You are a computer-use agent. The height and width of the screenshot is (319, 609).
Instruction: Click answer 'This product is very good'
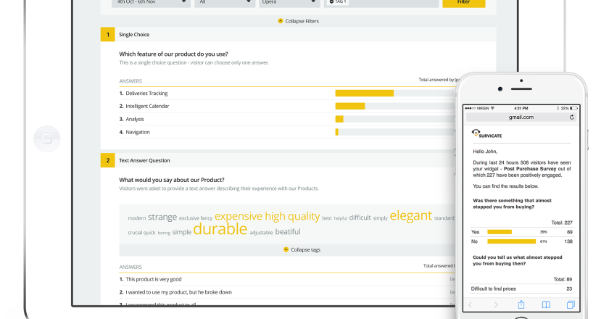[x=154, y=279]
